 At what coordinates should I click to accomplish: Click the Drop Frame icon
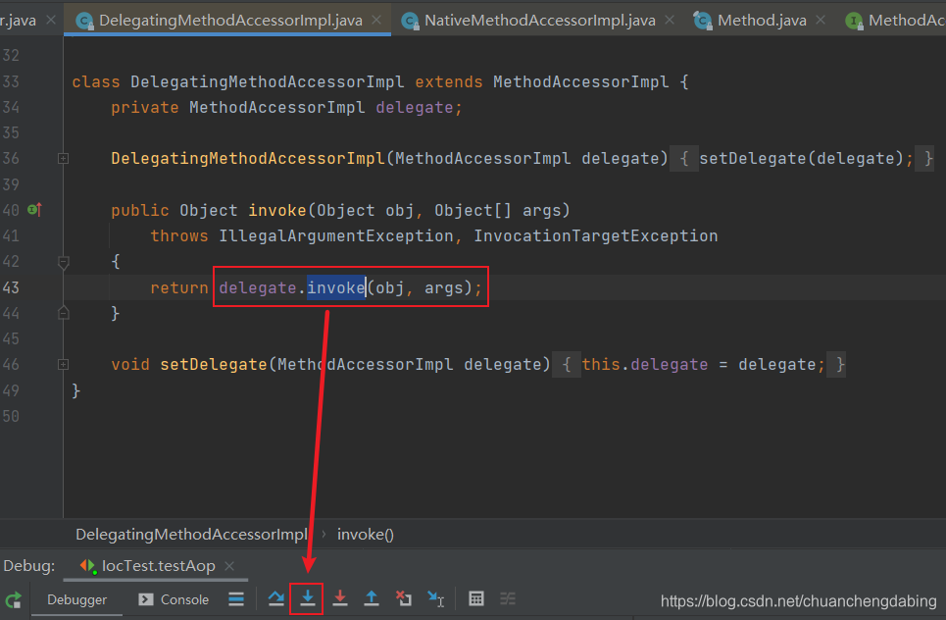click(x=404, y=598)
